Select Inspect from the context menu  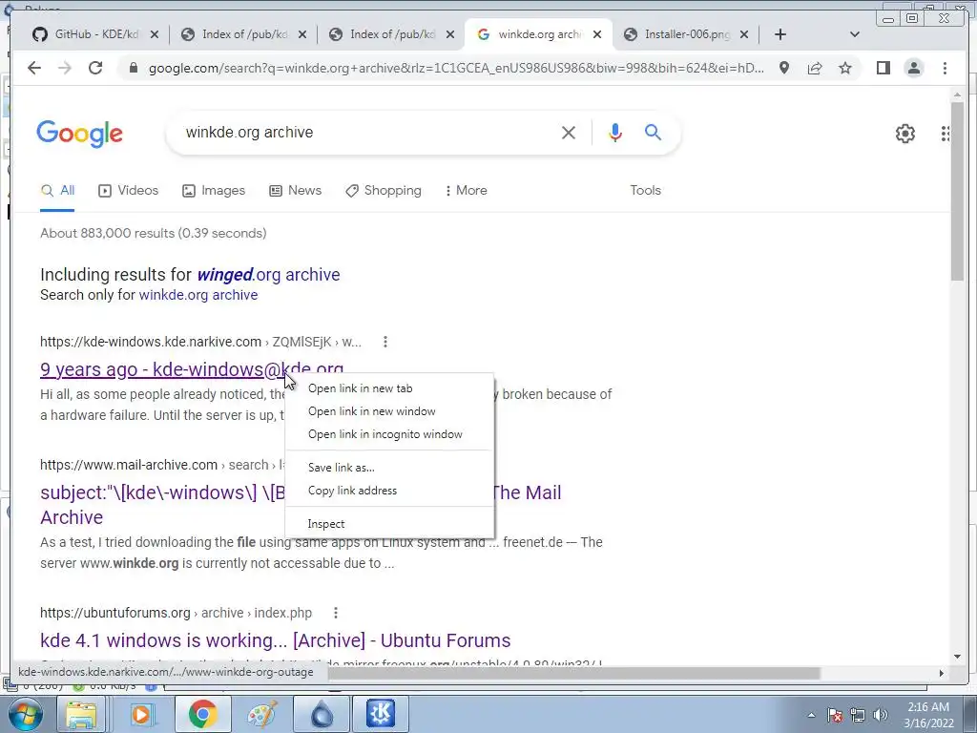tap(389, 524)
